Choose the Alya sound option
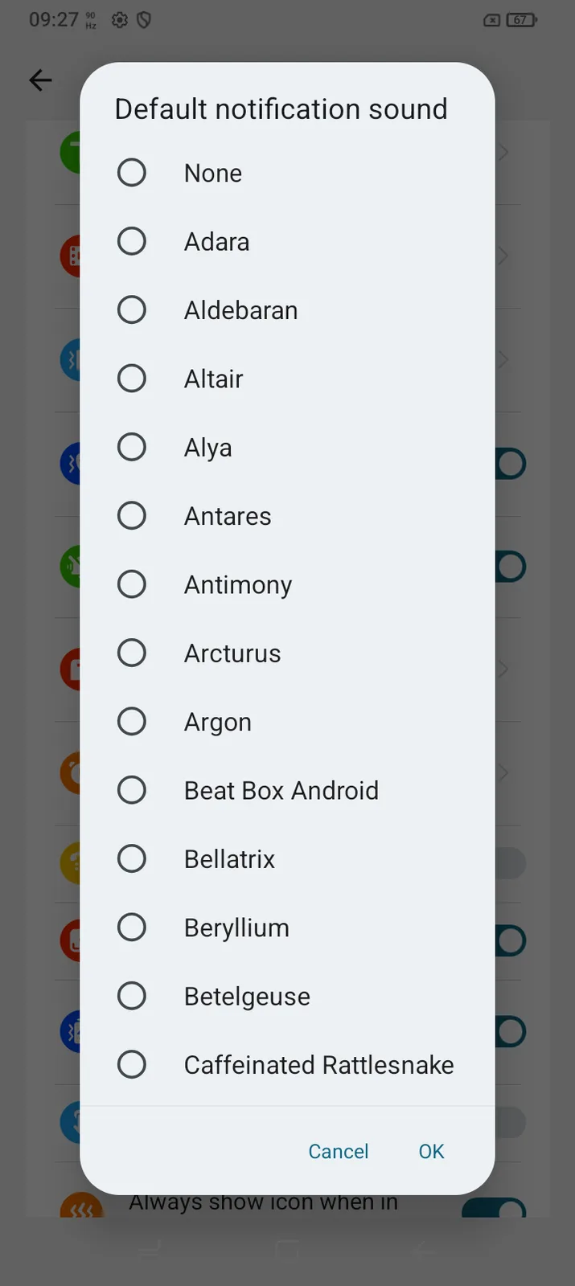The image size is (575, 1286). pos(132,447)
